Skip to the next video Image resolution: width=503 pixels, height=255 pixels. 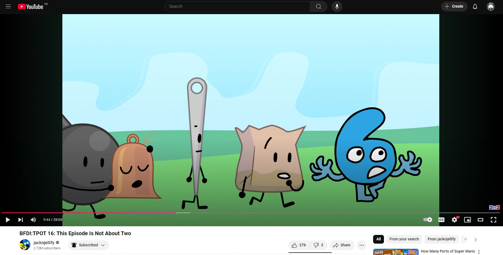click(x=20, y=220)
